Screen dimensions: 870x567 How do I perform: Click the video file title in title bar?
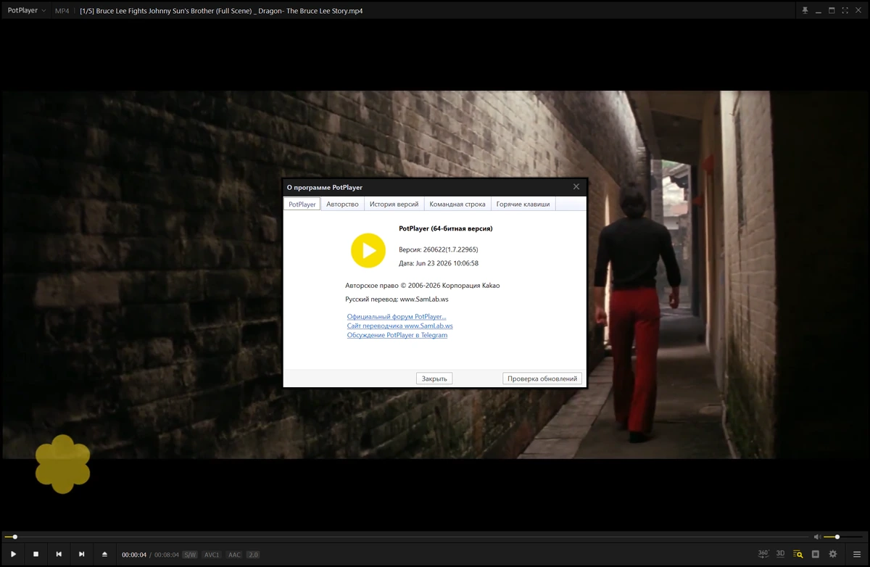tap(221, 11)
